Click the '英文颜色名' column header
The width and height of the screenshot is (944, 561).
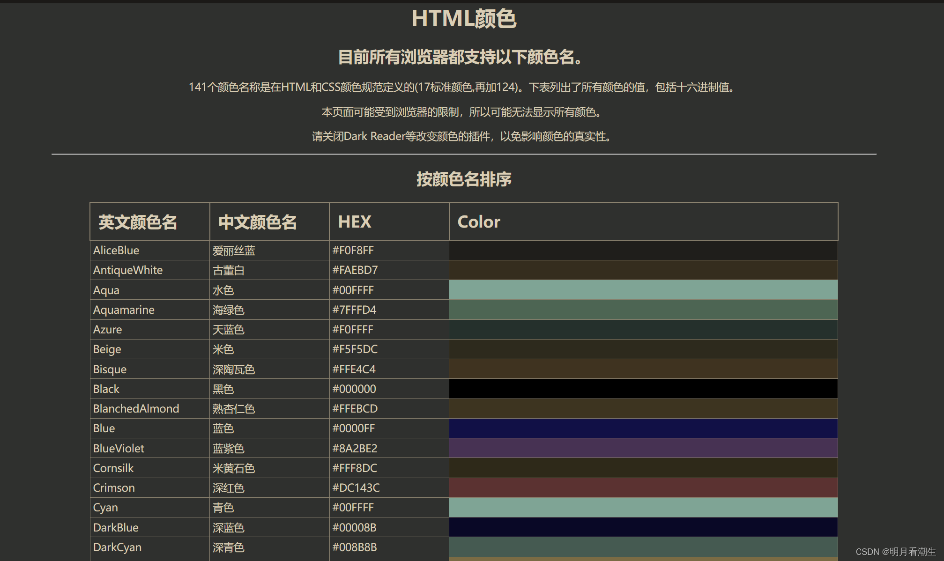click(x=150, y=221)
